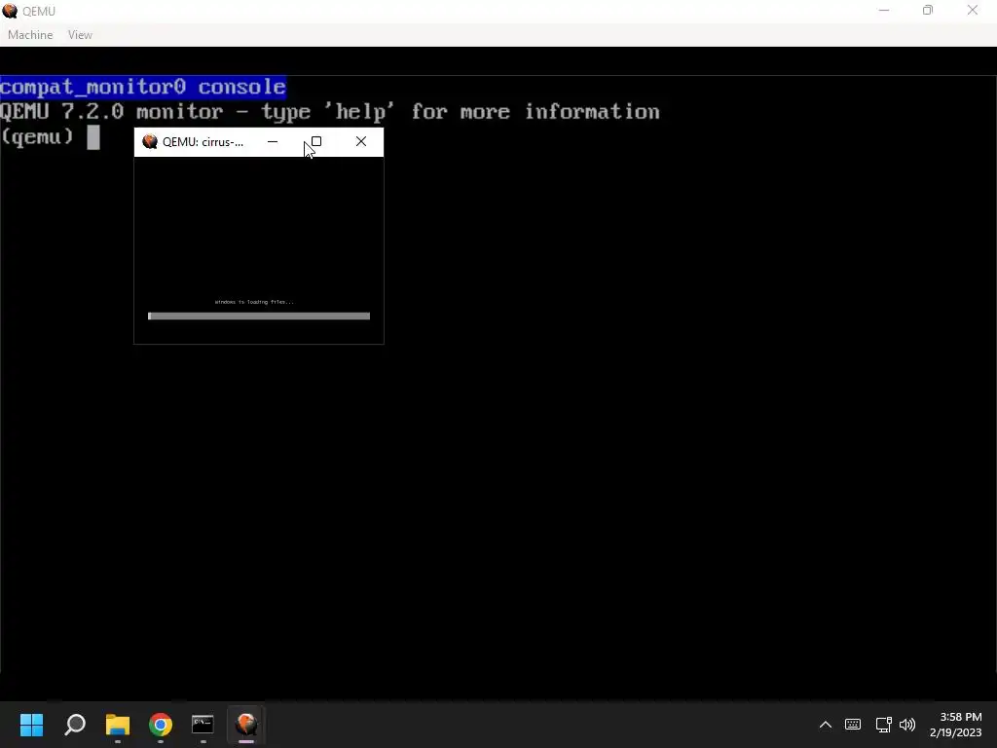Minimize the QEMU cirrus window
The height and width of the screenshot is (748, 997).
pyautogui.click(x=273, y=142)
